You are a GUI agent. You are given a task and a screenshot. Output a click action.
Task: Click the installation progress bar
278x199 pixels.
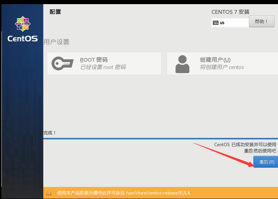(x=161, y=139)
